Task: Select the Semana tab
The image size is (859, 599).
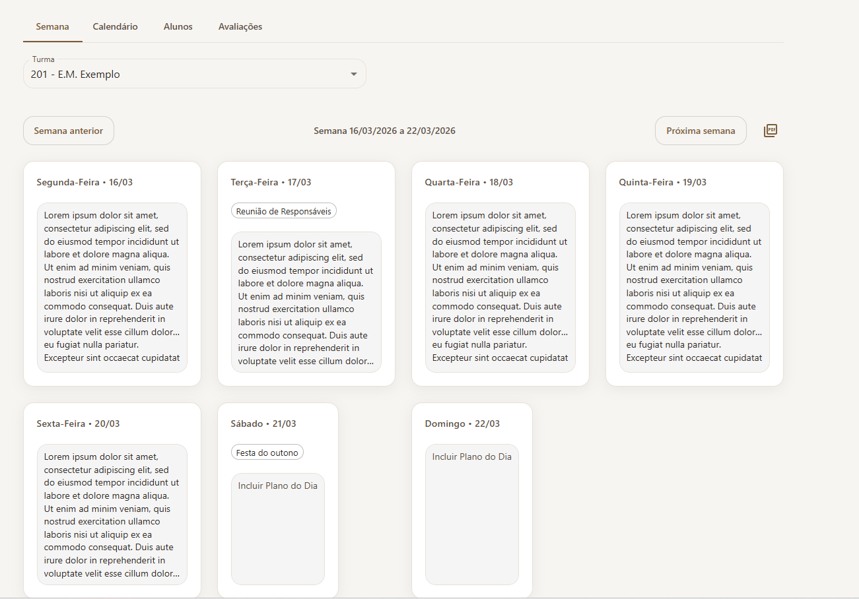Action: pyautogui.click(x=52, y=27)
